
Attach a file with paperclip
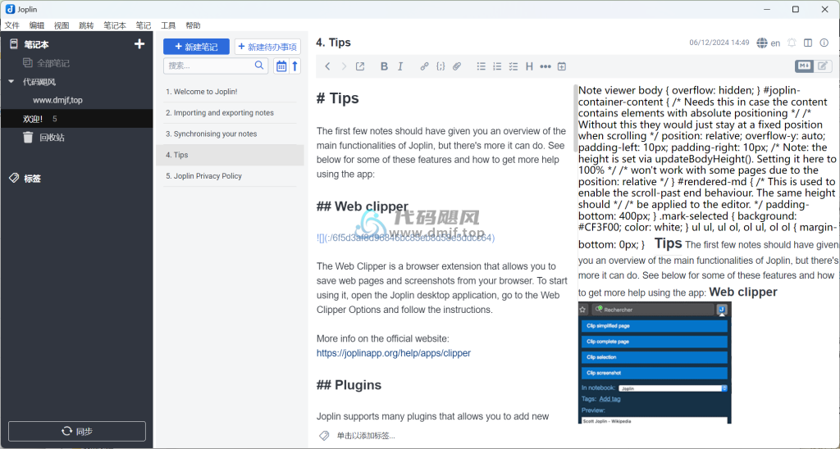pos(456,66)
